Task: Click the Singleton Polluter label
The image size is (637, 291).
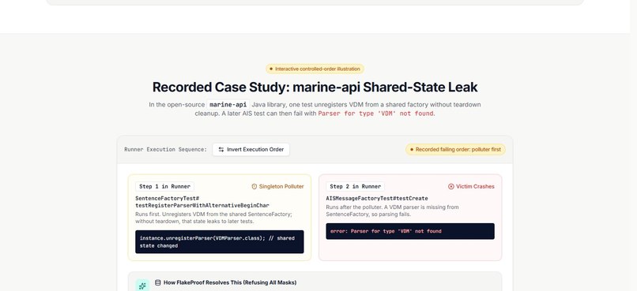Action: (281, 186)
